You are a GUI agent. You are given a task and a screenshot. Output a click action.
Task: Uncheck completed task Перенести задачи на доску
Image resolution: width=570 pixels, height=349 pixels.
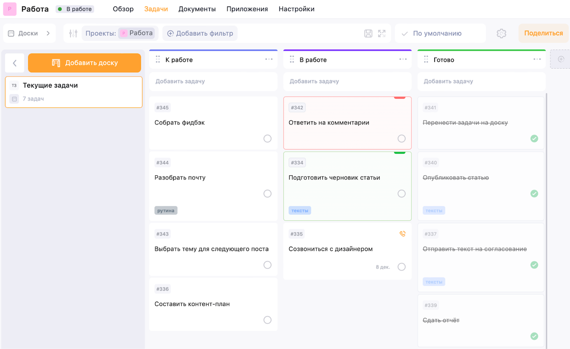(x=534, y=139)
